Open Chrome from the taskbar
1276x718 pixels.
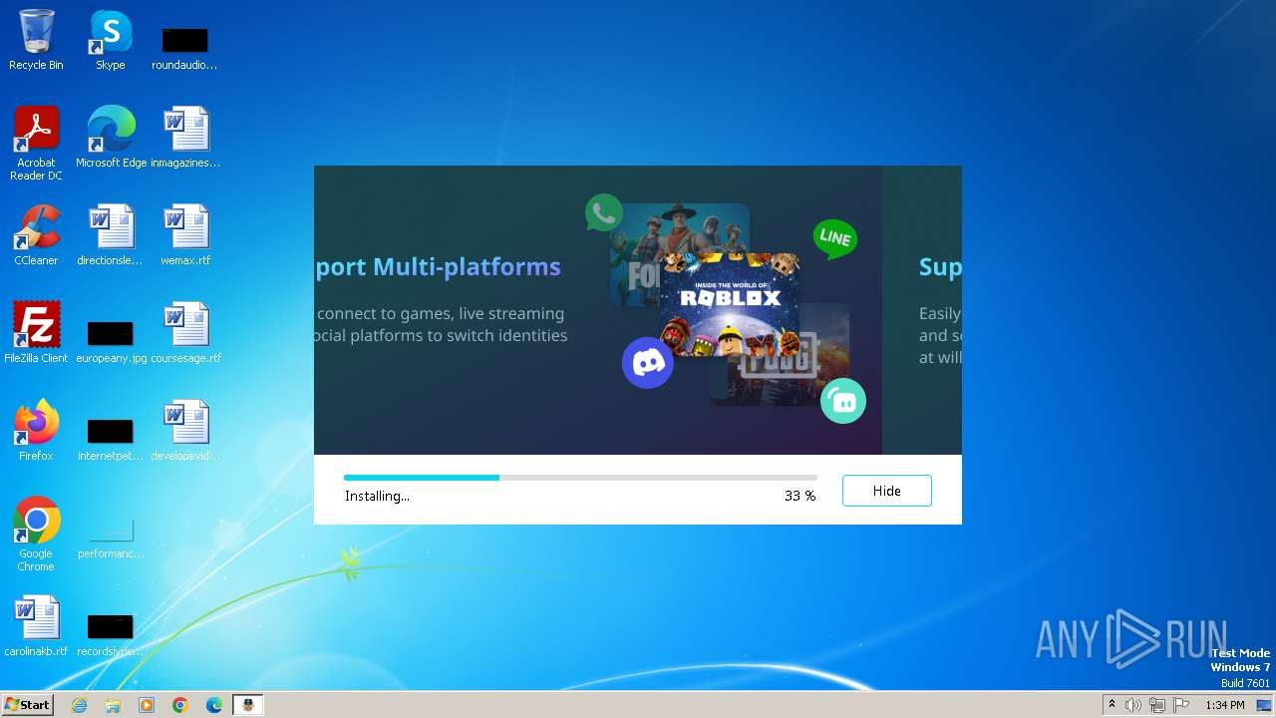pos(180,705)
